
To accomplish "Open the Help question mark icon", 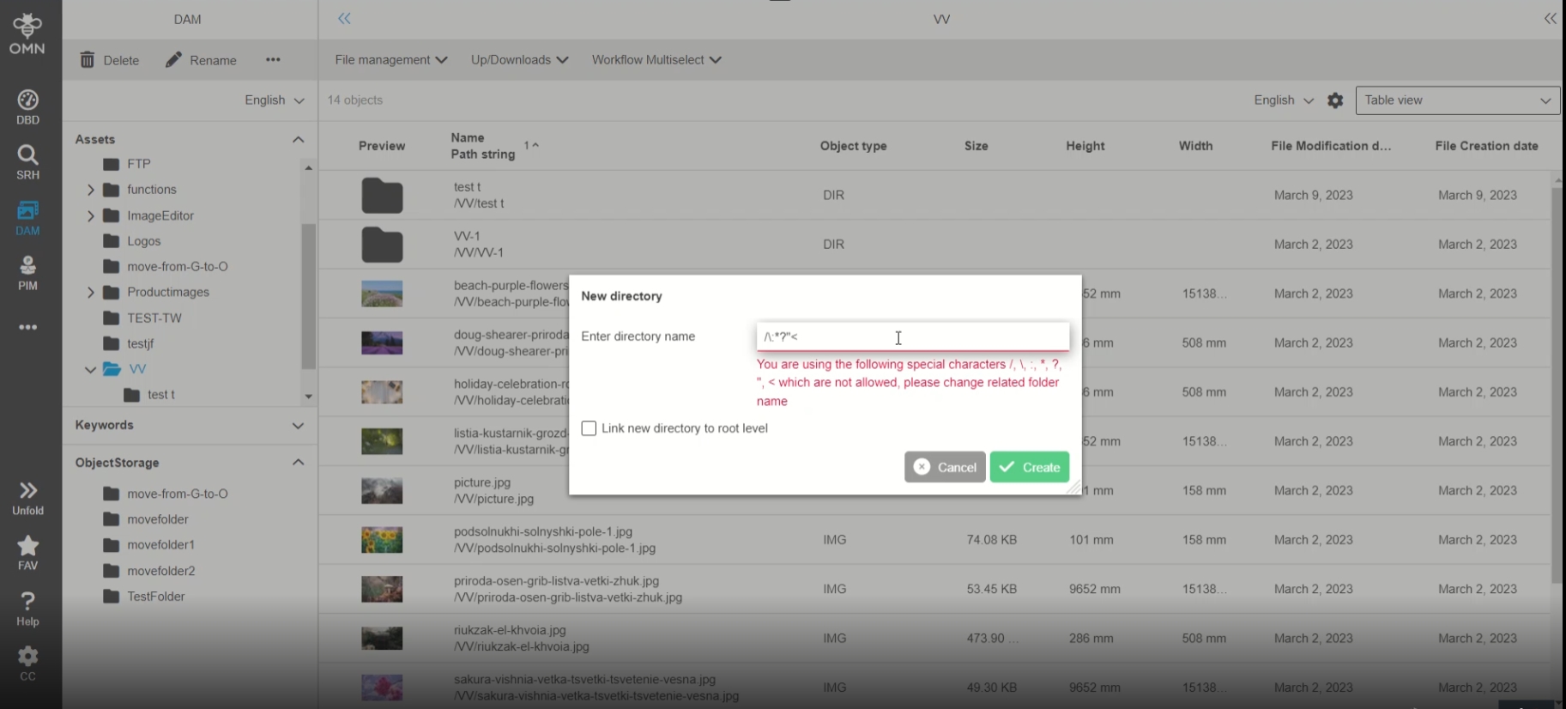I will [27, 602].
